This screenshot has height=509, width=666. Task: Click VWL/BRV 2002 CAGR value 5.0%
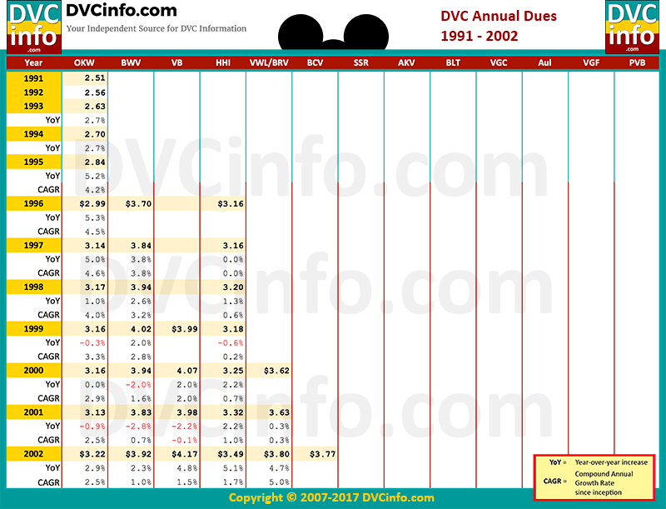coord(279,482)
